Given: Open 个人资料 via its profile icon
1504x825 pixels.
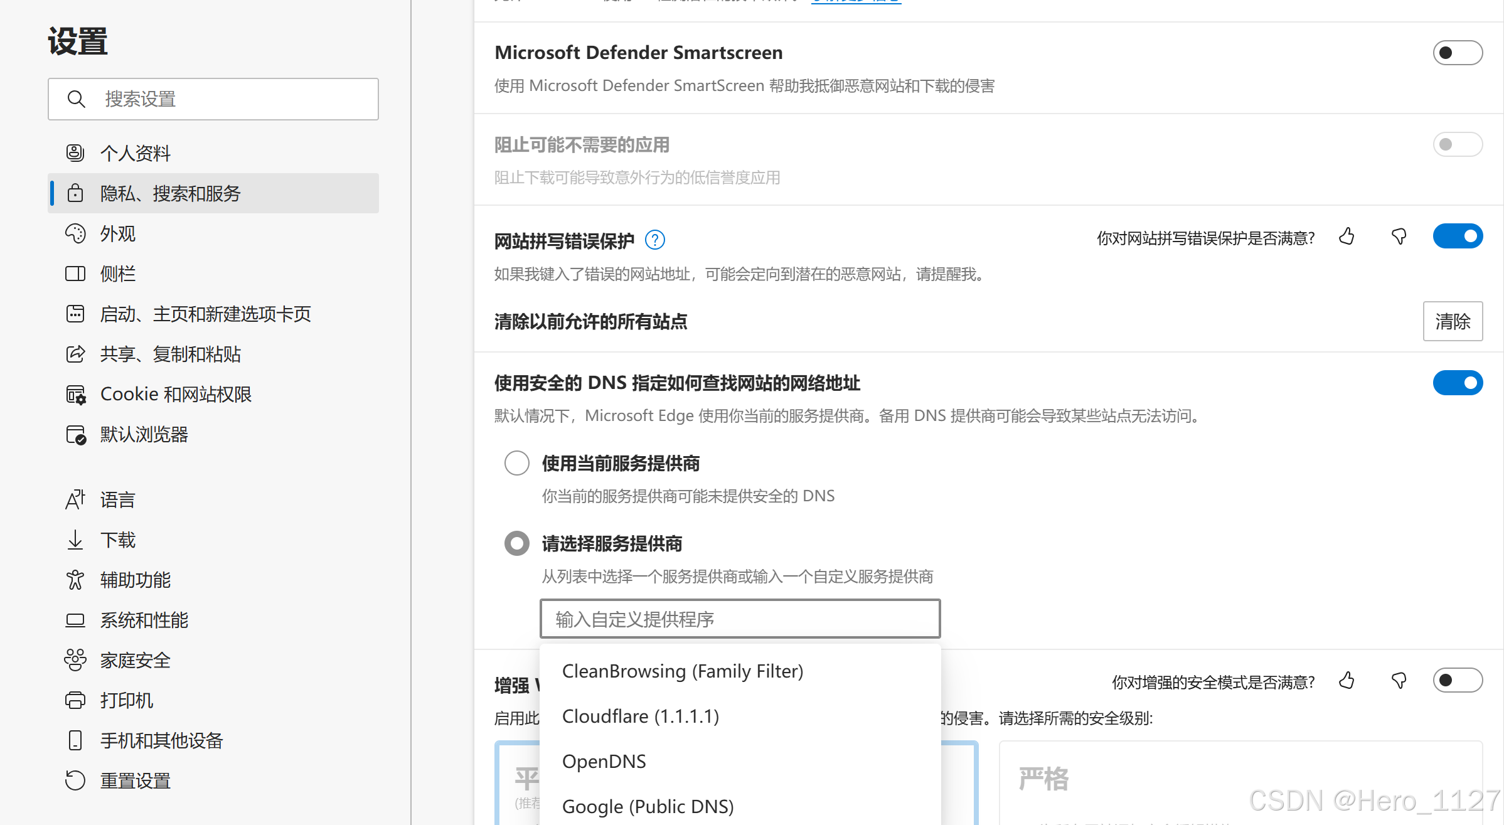Looking at the screenshot, I should (x=75, y=152).
